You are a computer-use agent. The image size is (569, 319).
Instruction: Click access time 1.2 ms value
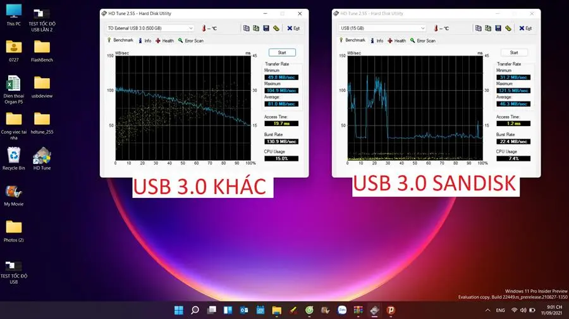(x=513, y=124)
